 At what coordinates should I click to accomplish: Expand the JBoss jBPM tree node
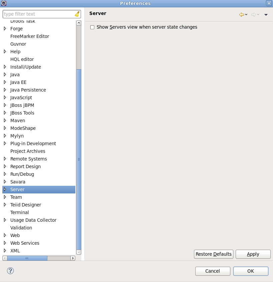point(5,105)
